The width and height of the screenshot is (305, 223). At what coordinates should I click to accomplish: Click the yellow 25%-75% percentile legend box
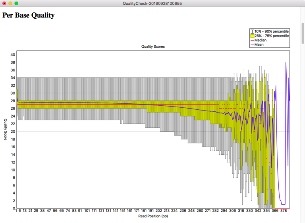tap(252, 36)
